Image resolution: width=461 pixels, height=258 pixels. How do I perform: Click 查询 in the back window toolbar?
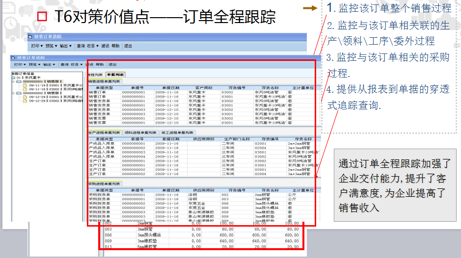(81, 46)
